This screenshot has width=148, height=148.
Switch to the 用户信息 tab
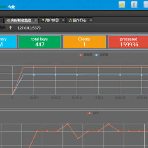(x=52, y=20)
